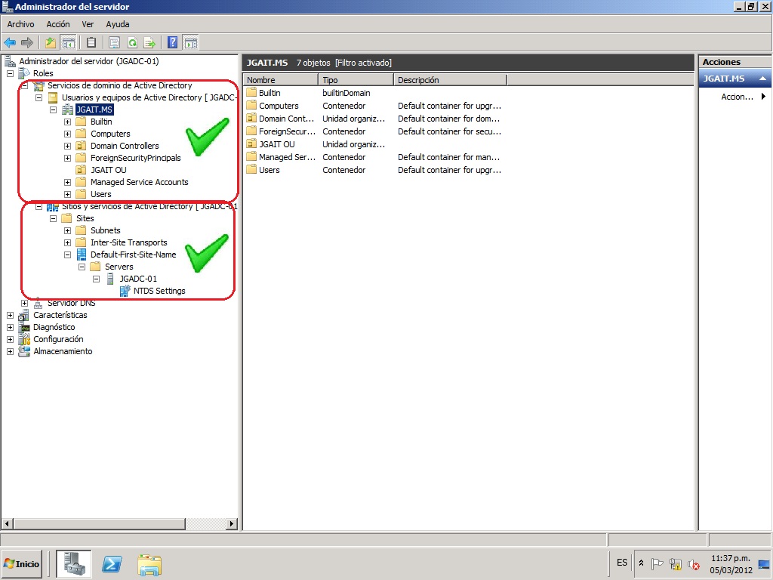Open Server Manager from the taskbar
Screen dimensions: 773x580
(73, 563)
